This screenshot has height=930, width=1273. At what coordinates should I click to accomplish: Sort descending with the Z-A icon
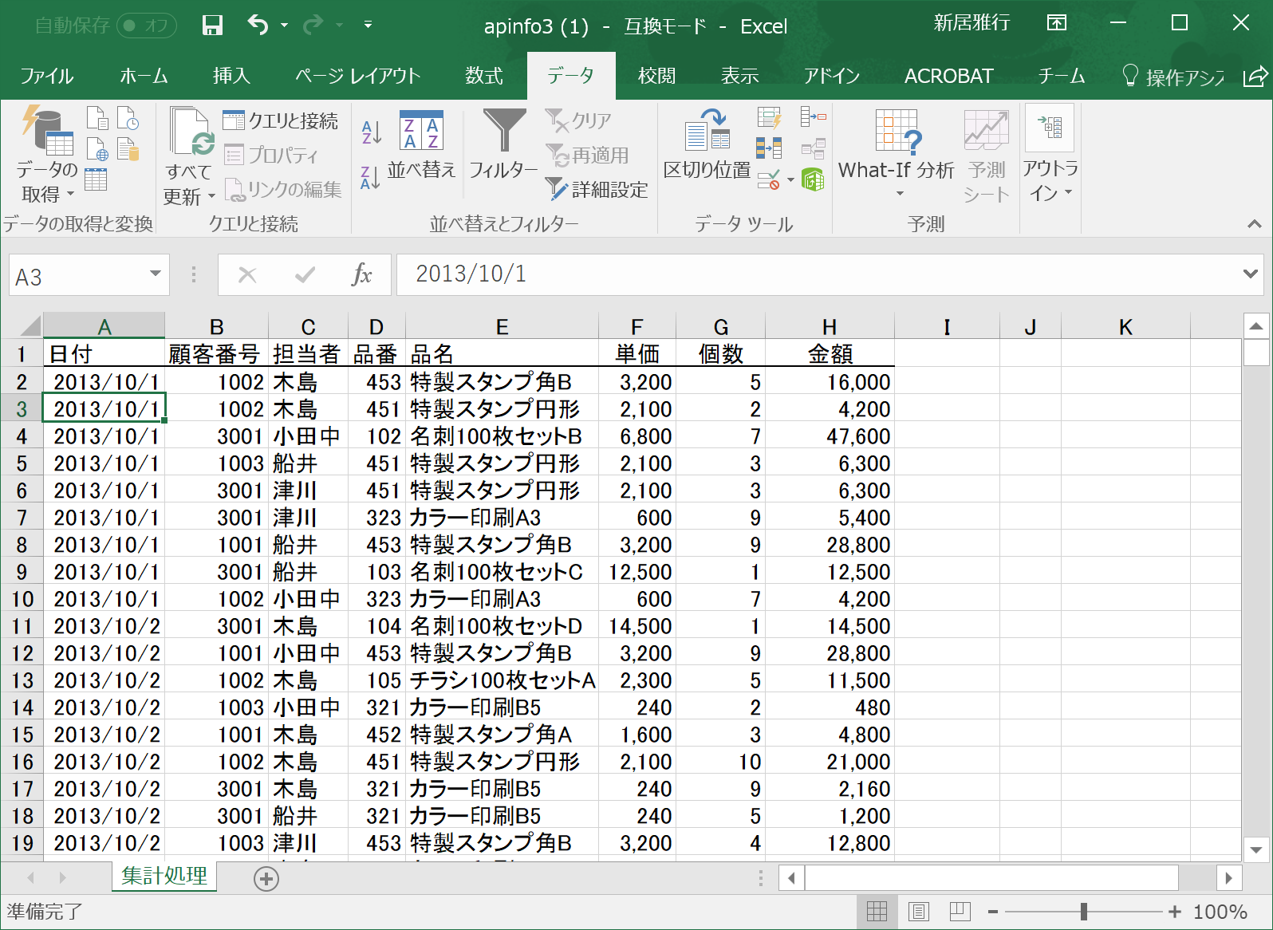[371, 178]
